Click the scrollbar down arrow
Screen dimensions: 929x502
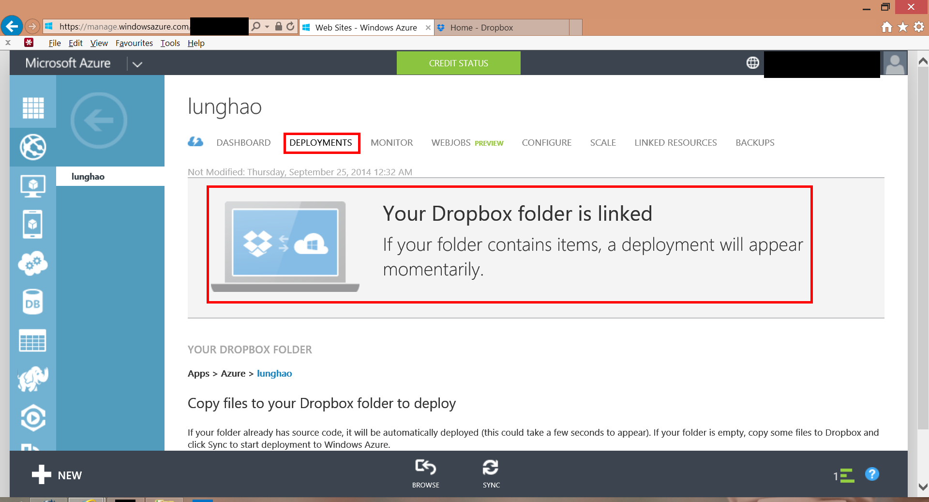click(923, 487)
